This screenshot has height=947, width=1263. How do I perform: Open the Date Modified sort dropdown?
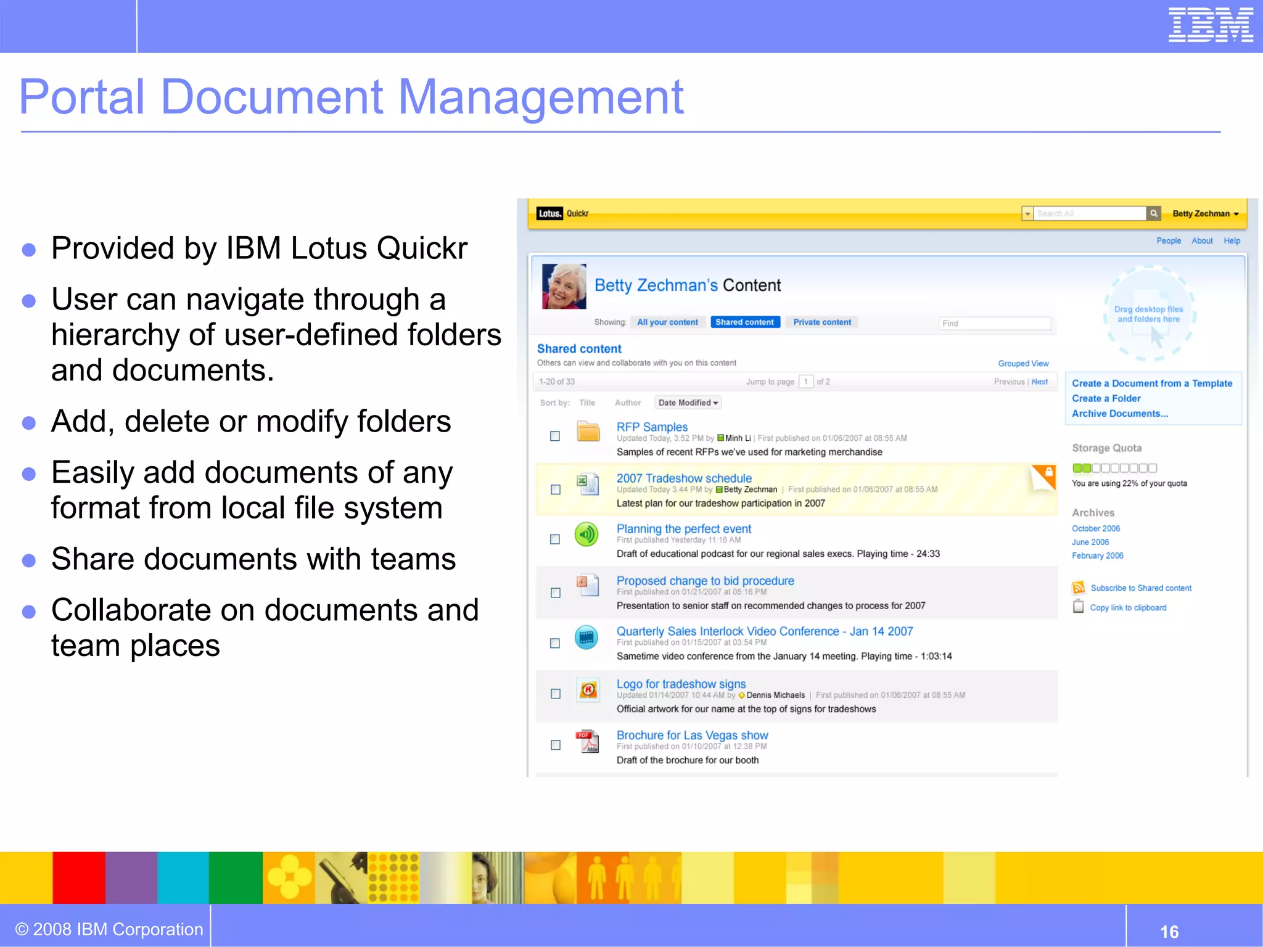688,403
